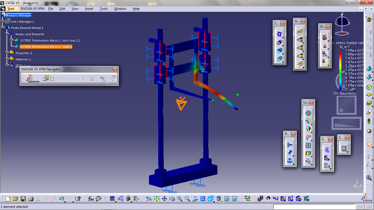The image size is (374, 210).
Task: Toggle Normal View orientation
Action: (195, 198)
